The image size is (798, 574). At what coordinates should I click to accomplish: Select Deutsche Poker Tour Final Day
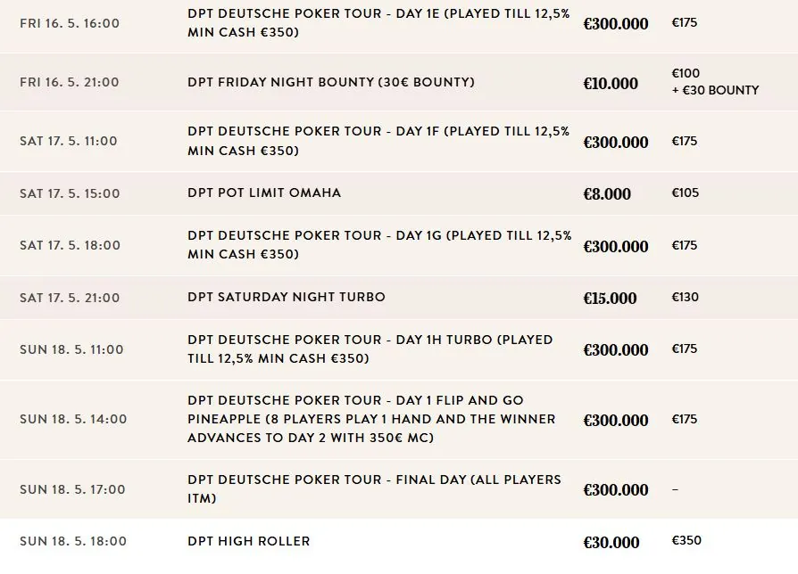374,488
